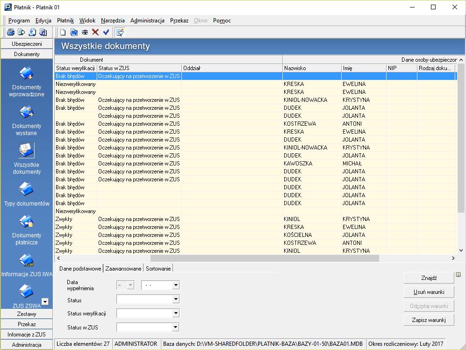The image size is (466, 350).
Task: Click the blue folder document toolbar icon
Action: click(x=74, y=32)
